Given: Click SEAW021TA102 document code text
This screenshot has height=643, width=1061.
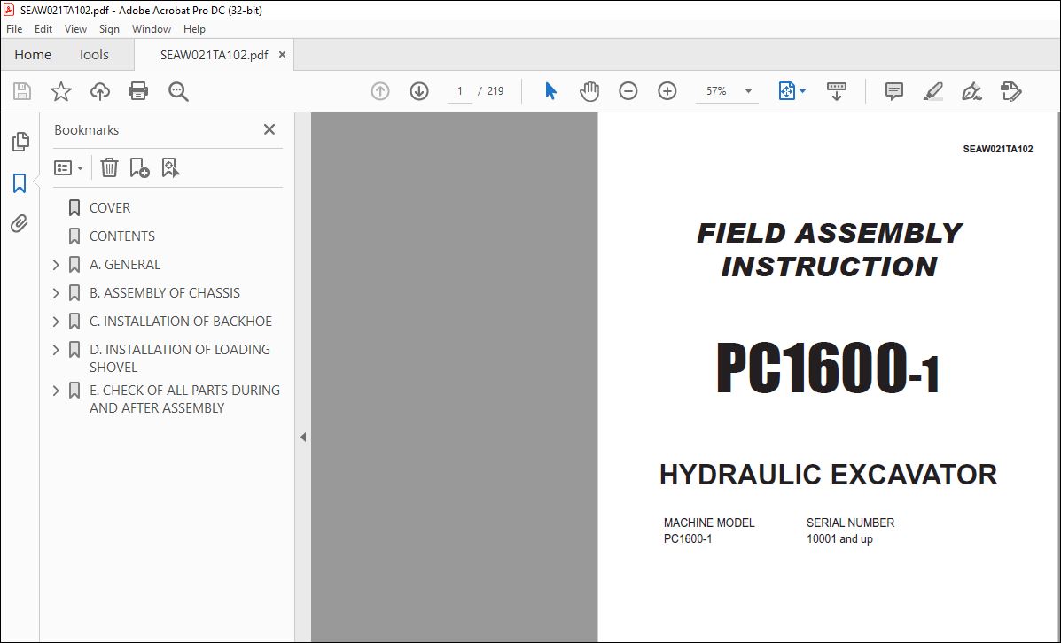Looking at the screenshot, I should (998, 150).
